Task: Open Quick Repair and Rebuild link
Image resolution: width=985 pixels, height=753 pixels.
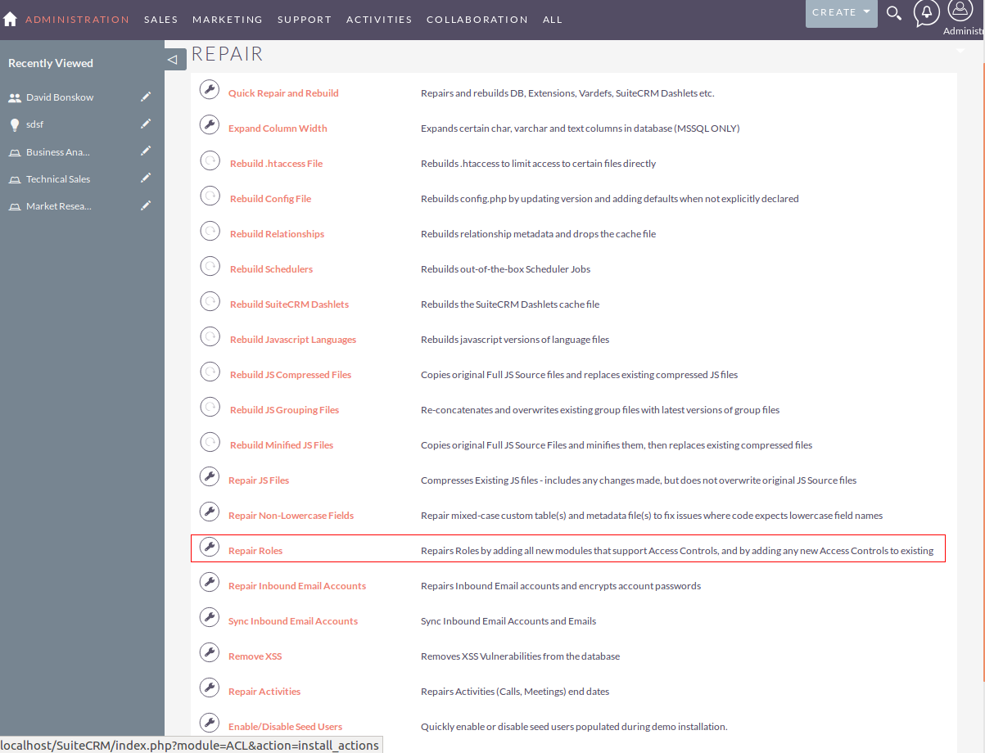Action: pos(283,93)
